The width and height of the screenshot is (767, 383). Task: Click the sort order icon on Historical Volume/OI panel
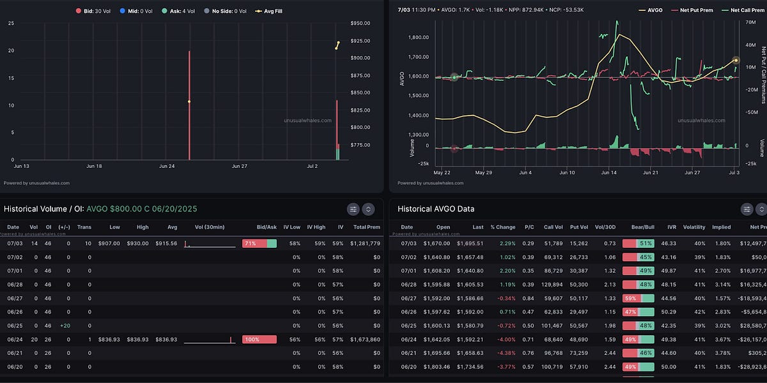[x=368, y=209]
